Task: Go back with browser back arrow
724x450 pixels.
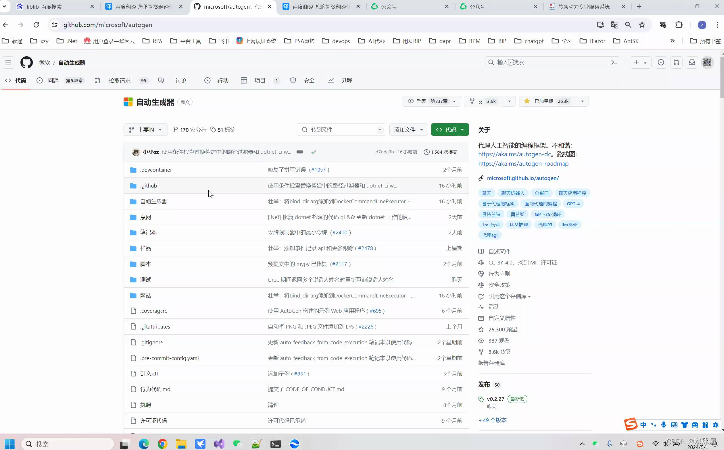Action: (6, 25)
